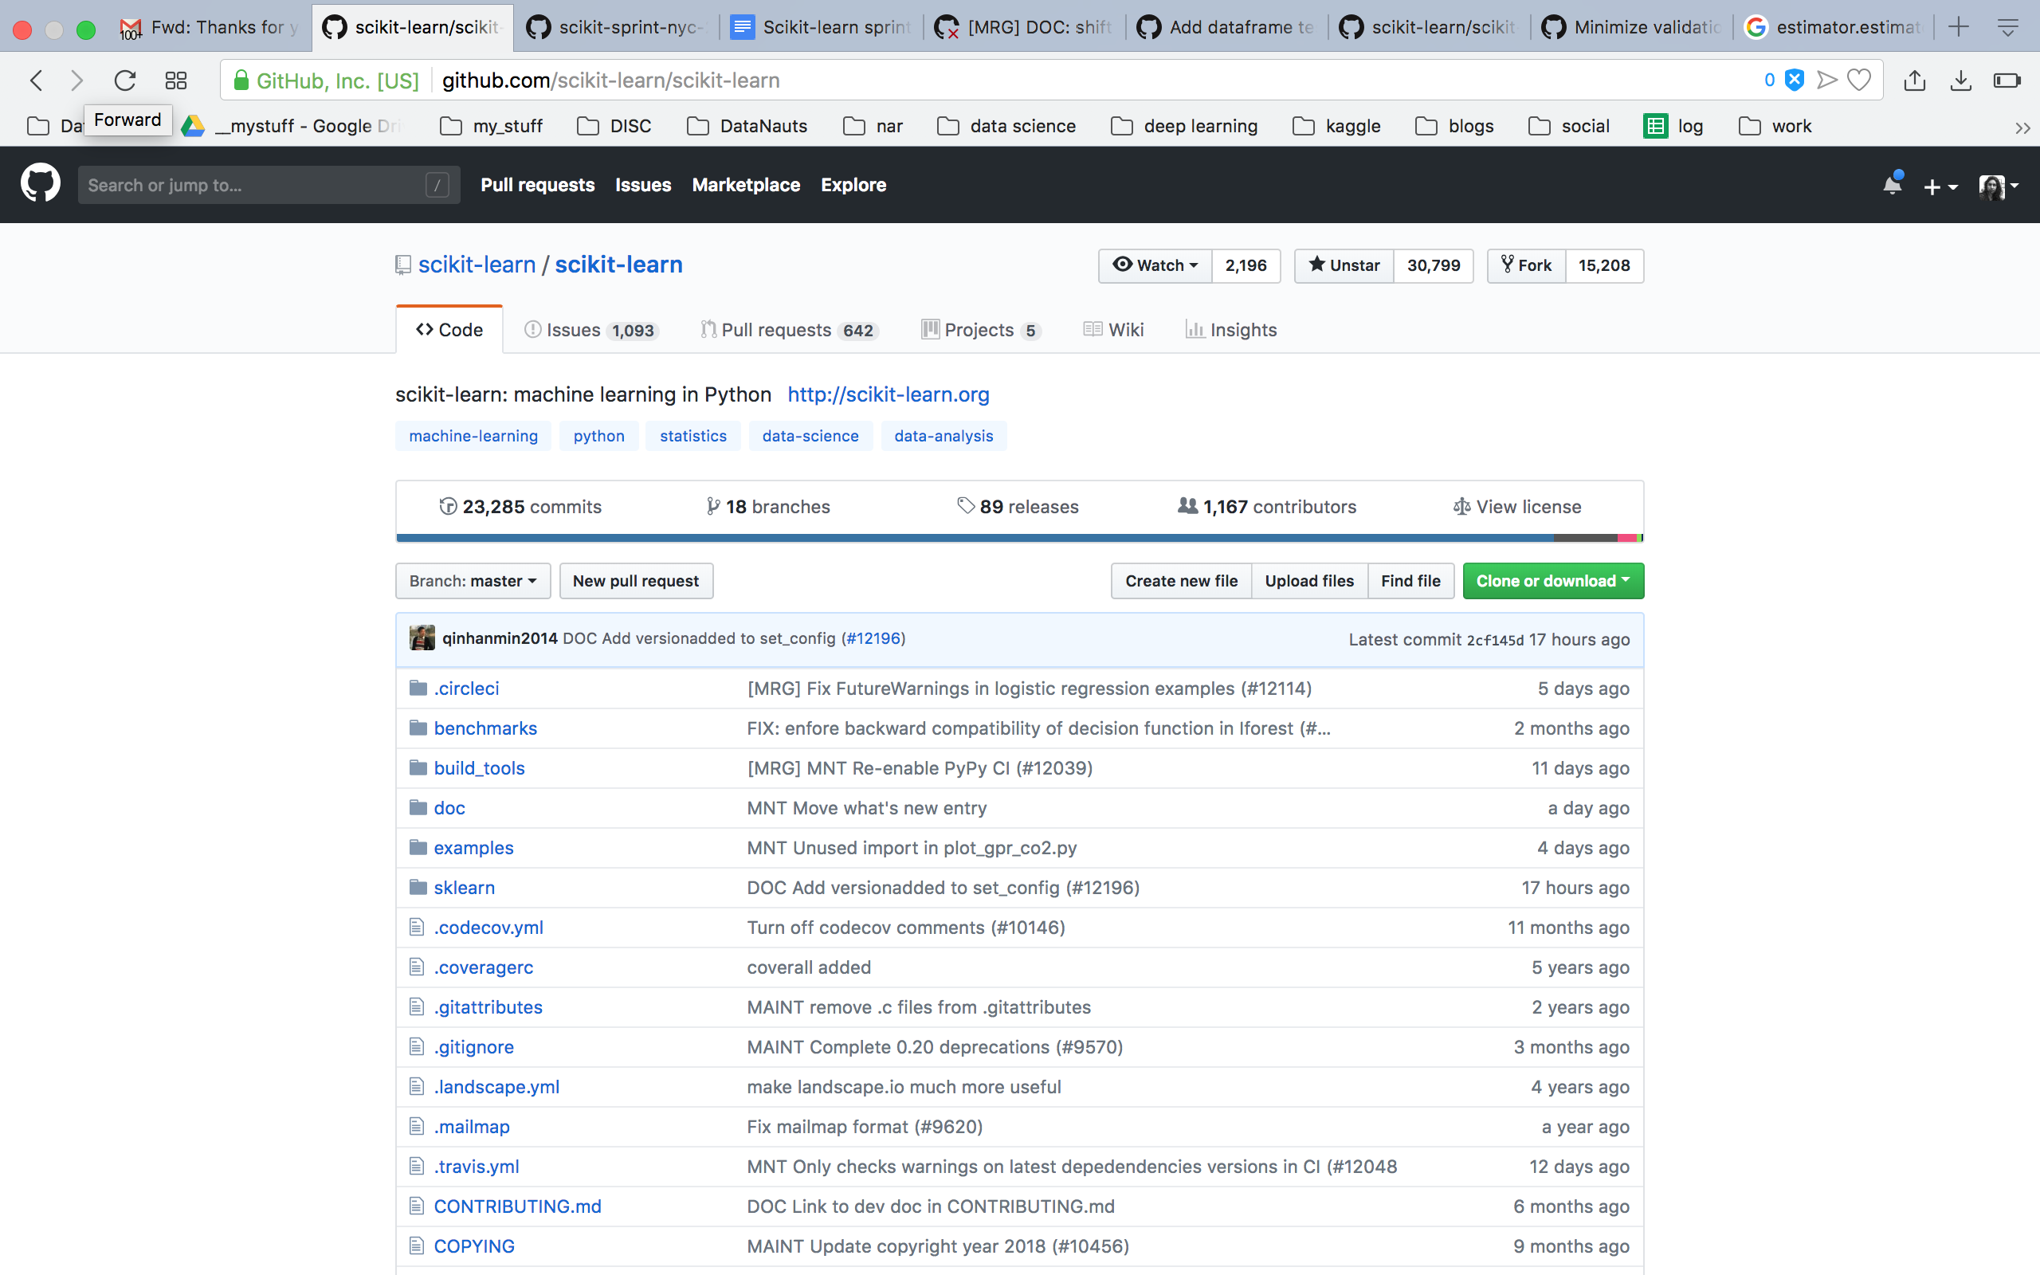
Task: Open the Pull requests repository tab
Action: (789, 330)
